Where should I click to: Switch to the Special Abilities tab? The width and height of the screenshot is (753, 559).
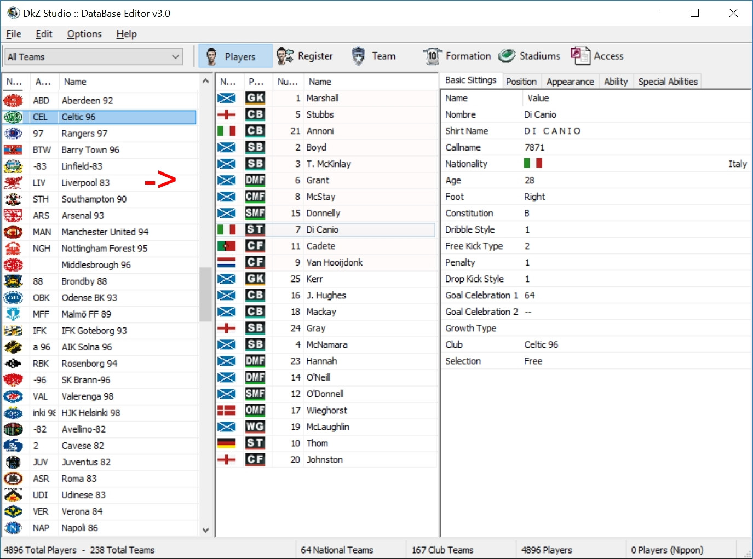[x=668, y=82]
